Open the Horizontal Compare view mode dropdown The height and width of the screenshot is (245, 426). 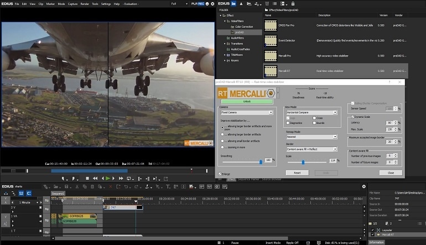click(x=311, y=112)
